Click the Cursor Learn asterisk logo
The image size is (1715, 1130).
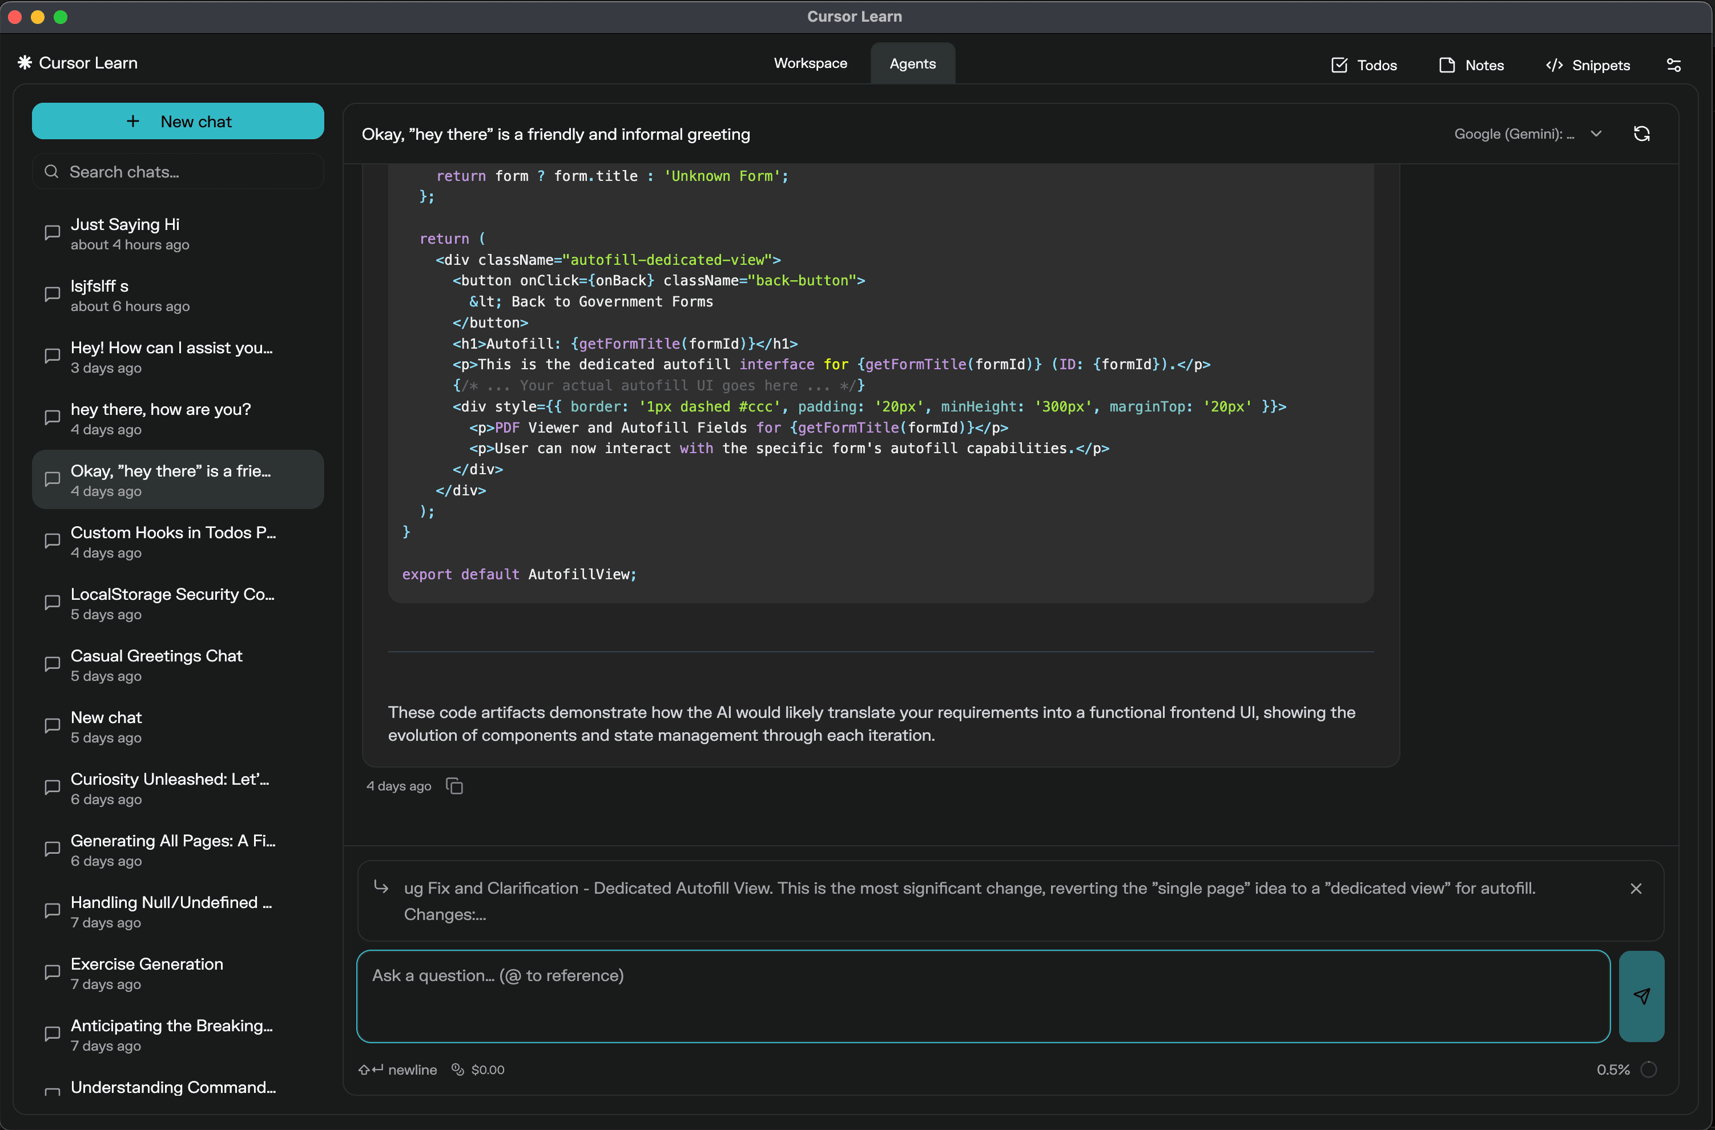tap(25, 63)
